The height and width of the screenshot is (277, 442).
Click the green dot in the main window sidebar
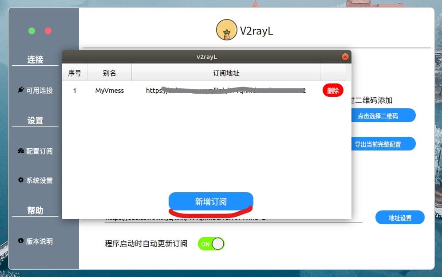(x=32, y=31)
